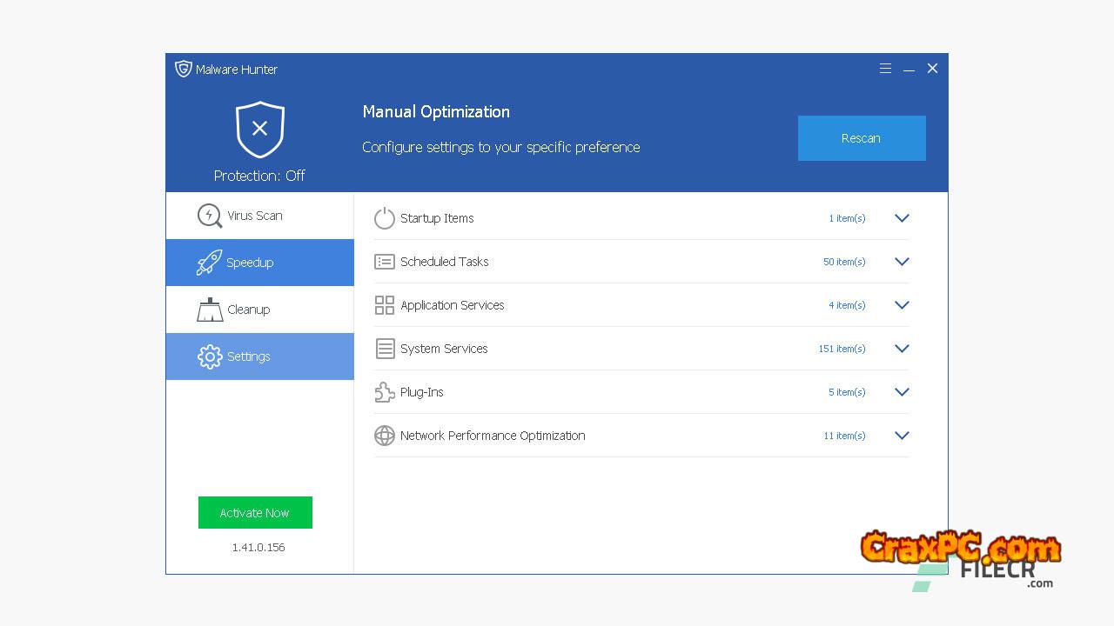Expand the Application Services list
This screenshot has height=626, width=1114.
tap(902, 305)
